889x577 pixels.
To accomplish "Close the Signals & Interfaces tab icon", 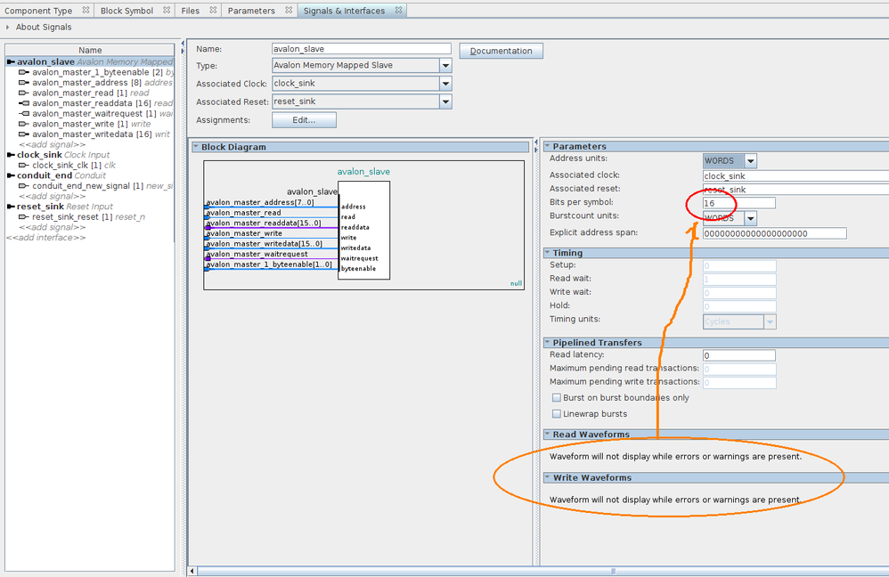I will pos(397,11).
